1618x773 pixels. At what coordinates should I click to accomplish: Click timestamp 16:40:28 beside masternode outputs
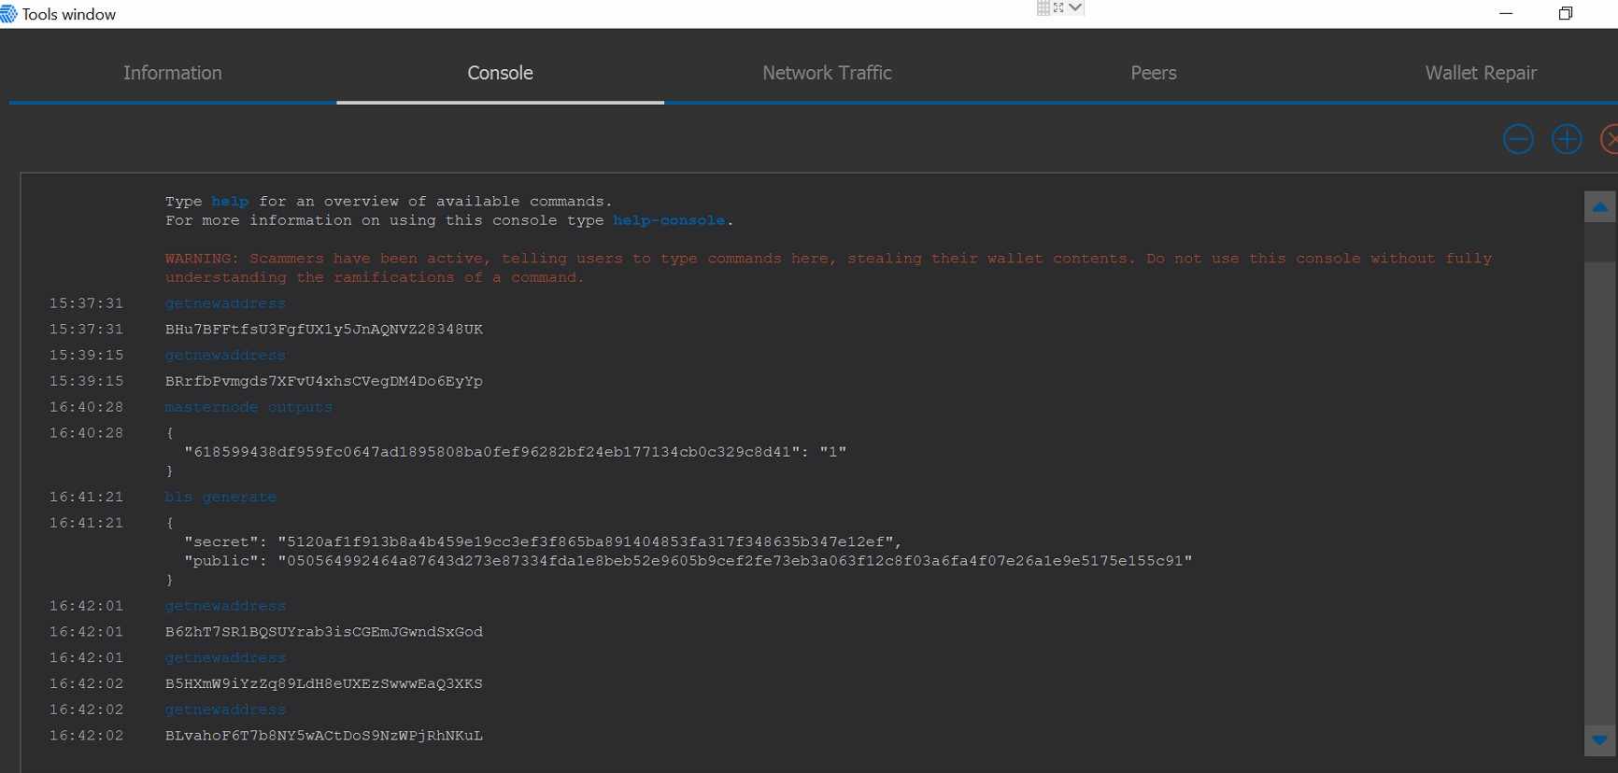coord(86,407)
